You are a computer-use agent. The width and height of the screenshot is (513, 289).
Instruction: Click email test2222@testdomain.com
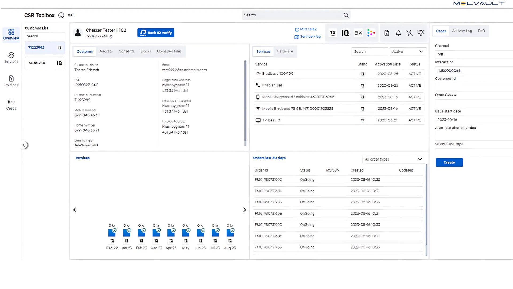pyautogui.click(x=184, y=70)
